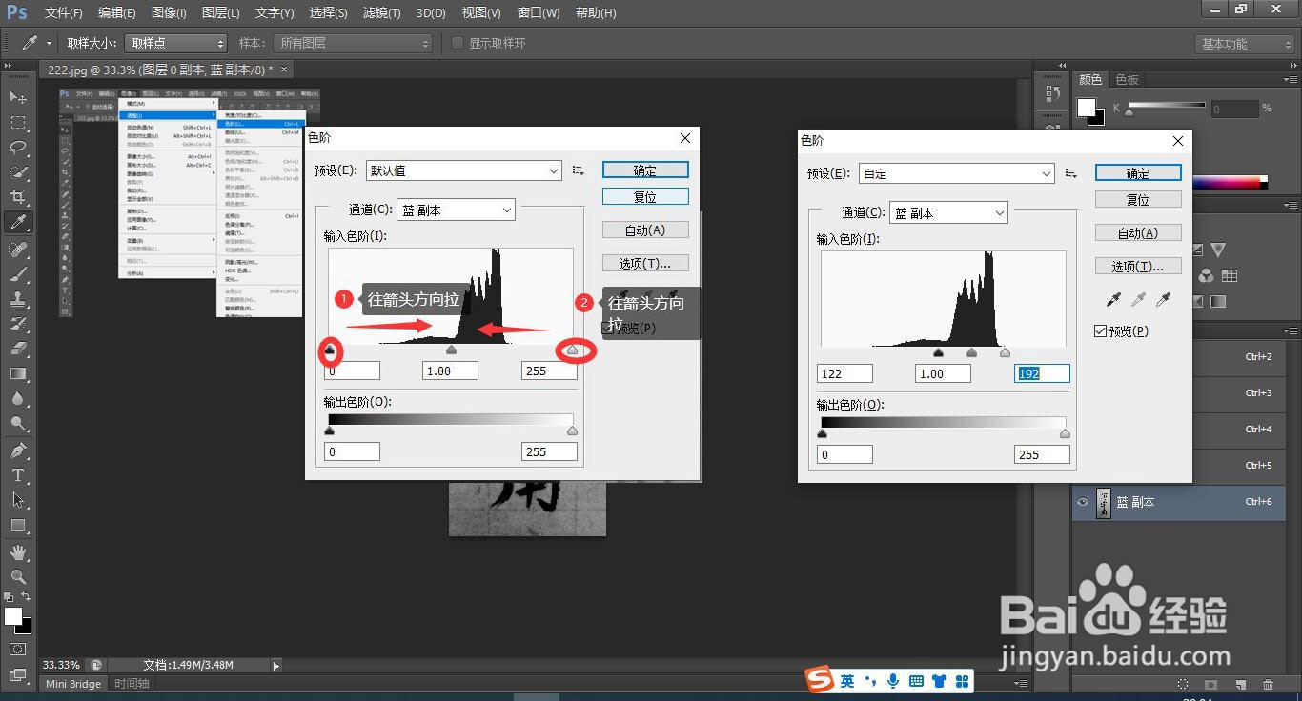The height and width of the screenshot is (701, 1302).
Task: Open 通道 dropdown in the 默认值 Levels dialog
Action: point(456,210)
